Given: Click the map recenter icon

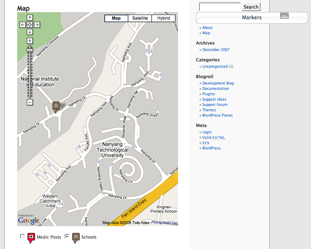Looking at the screenshot, I should coord(30,25).
